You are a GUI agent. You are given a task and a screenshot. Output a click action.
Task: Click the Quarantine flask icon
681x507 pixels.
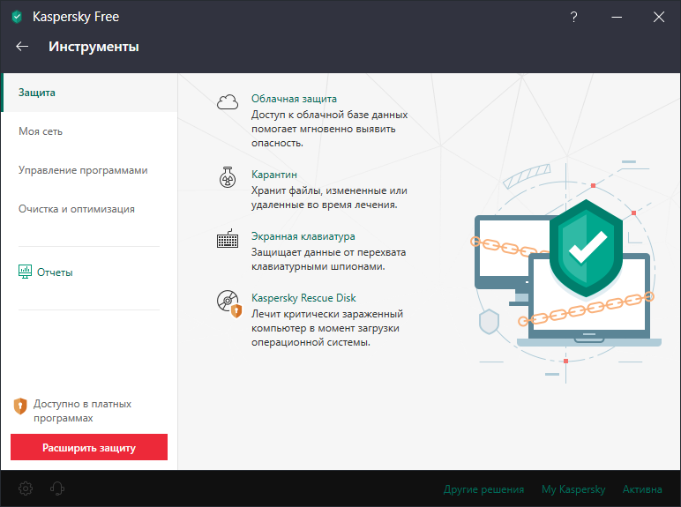click(x=228, y=177)
